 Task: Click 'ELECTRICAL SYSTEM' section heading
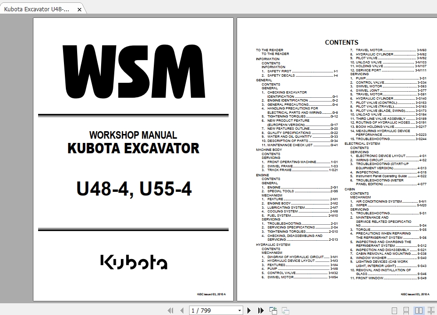(362, 144)
